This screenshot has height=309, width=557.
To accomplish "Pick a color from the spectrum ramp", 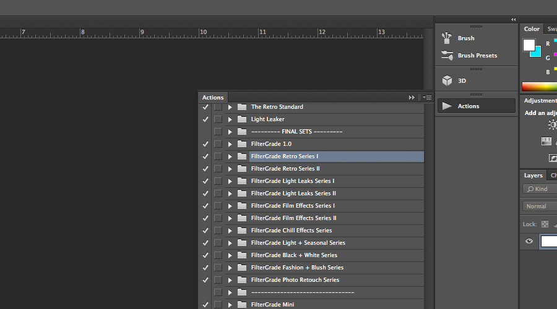I will 539,87.
